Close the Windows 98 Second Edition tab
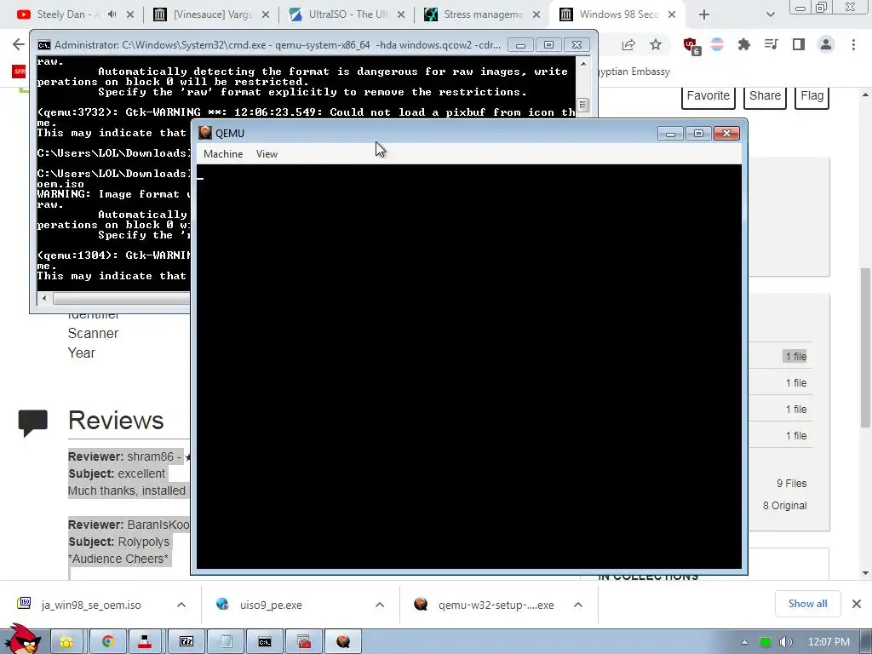This screenshot has height=654, width=872. tap(672, 14)
